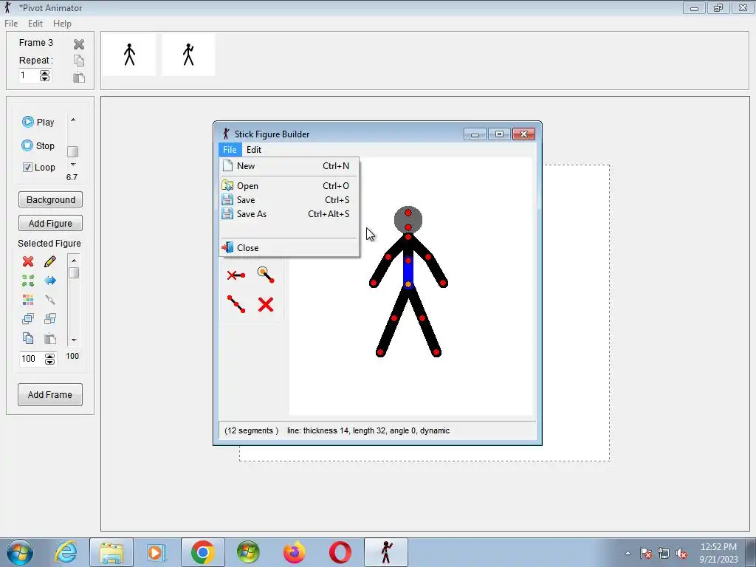This screenshot has height=567, width=756.
Task: Center the selected figure with green arrows icon
Action: 28,281
